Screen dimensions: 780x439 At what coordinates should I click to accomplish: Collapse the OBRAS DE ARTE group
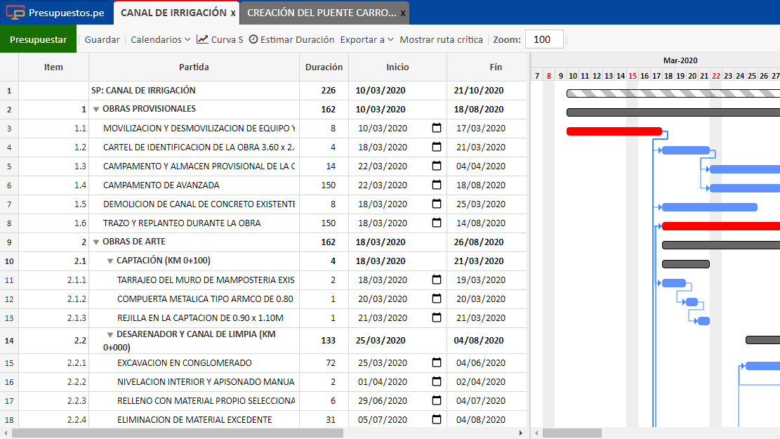96,242
